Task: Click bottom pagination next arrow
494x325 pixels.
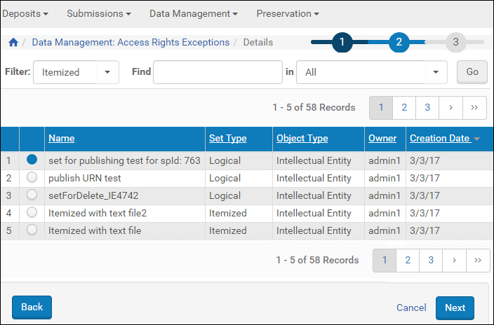Action: coord(454,260)
